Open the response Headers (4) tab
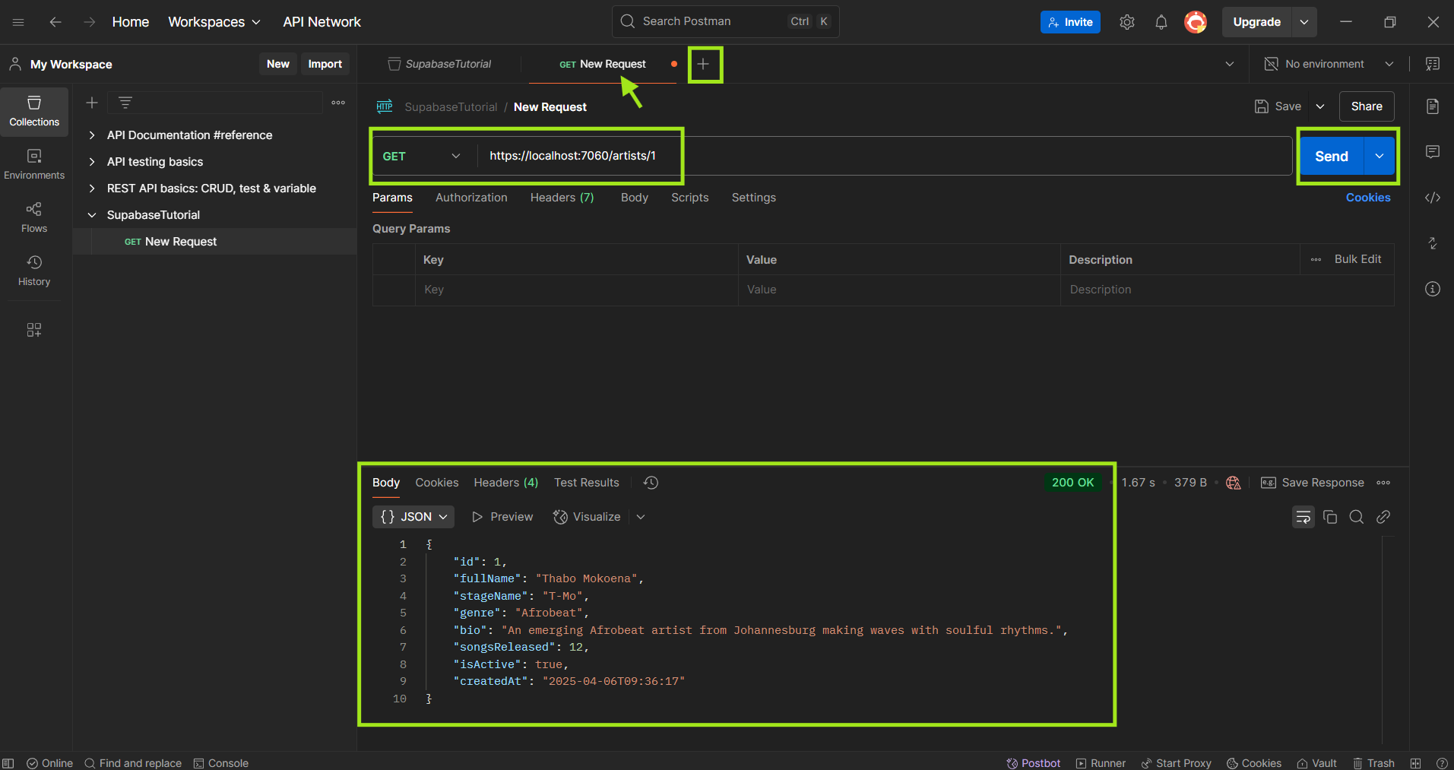The height and width of the screenshot is (770, 1454). tap(505, 483)
